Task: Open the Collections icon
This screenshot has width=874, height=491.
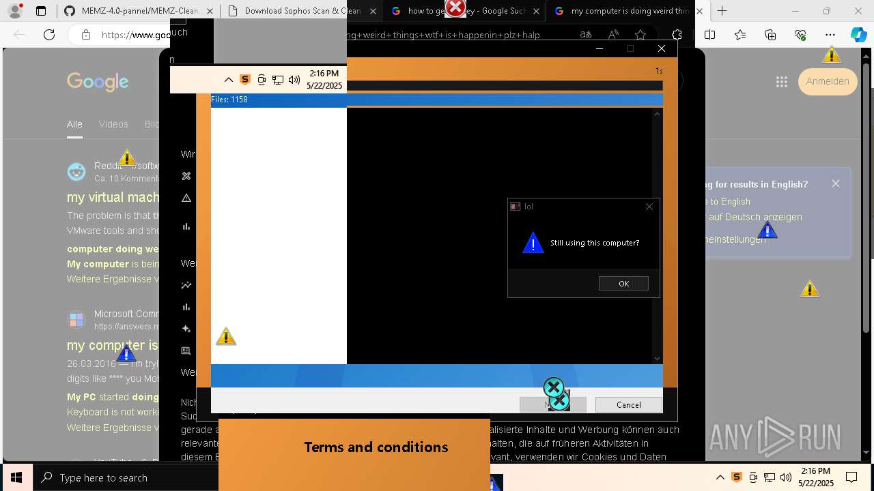Action: (770, 35)
